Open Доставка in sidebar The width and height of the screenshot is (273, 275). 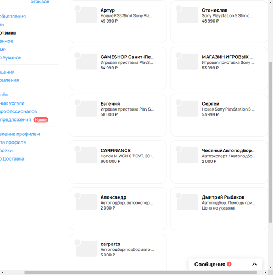(x=12, y=158)
